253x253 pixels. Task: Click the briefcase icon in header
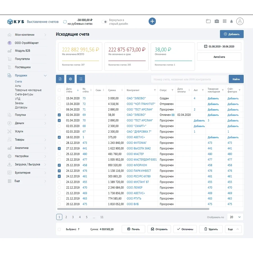pyautogui.click(x=217, y=21)
